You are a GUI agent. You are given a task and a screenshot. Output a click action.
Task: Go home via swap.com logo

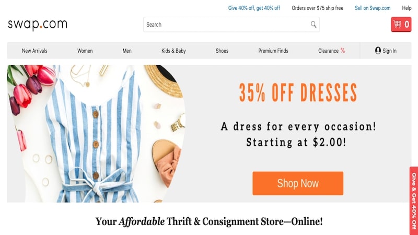[x=38, y=25]
